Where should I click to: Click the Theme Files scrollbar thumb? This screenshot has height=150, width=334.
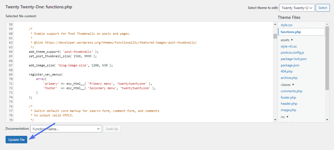tap(327, 58)
